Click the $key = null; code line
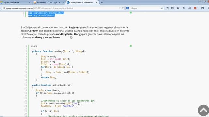Screen dimensions: 209x117 (49, 57)
